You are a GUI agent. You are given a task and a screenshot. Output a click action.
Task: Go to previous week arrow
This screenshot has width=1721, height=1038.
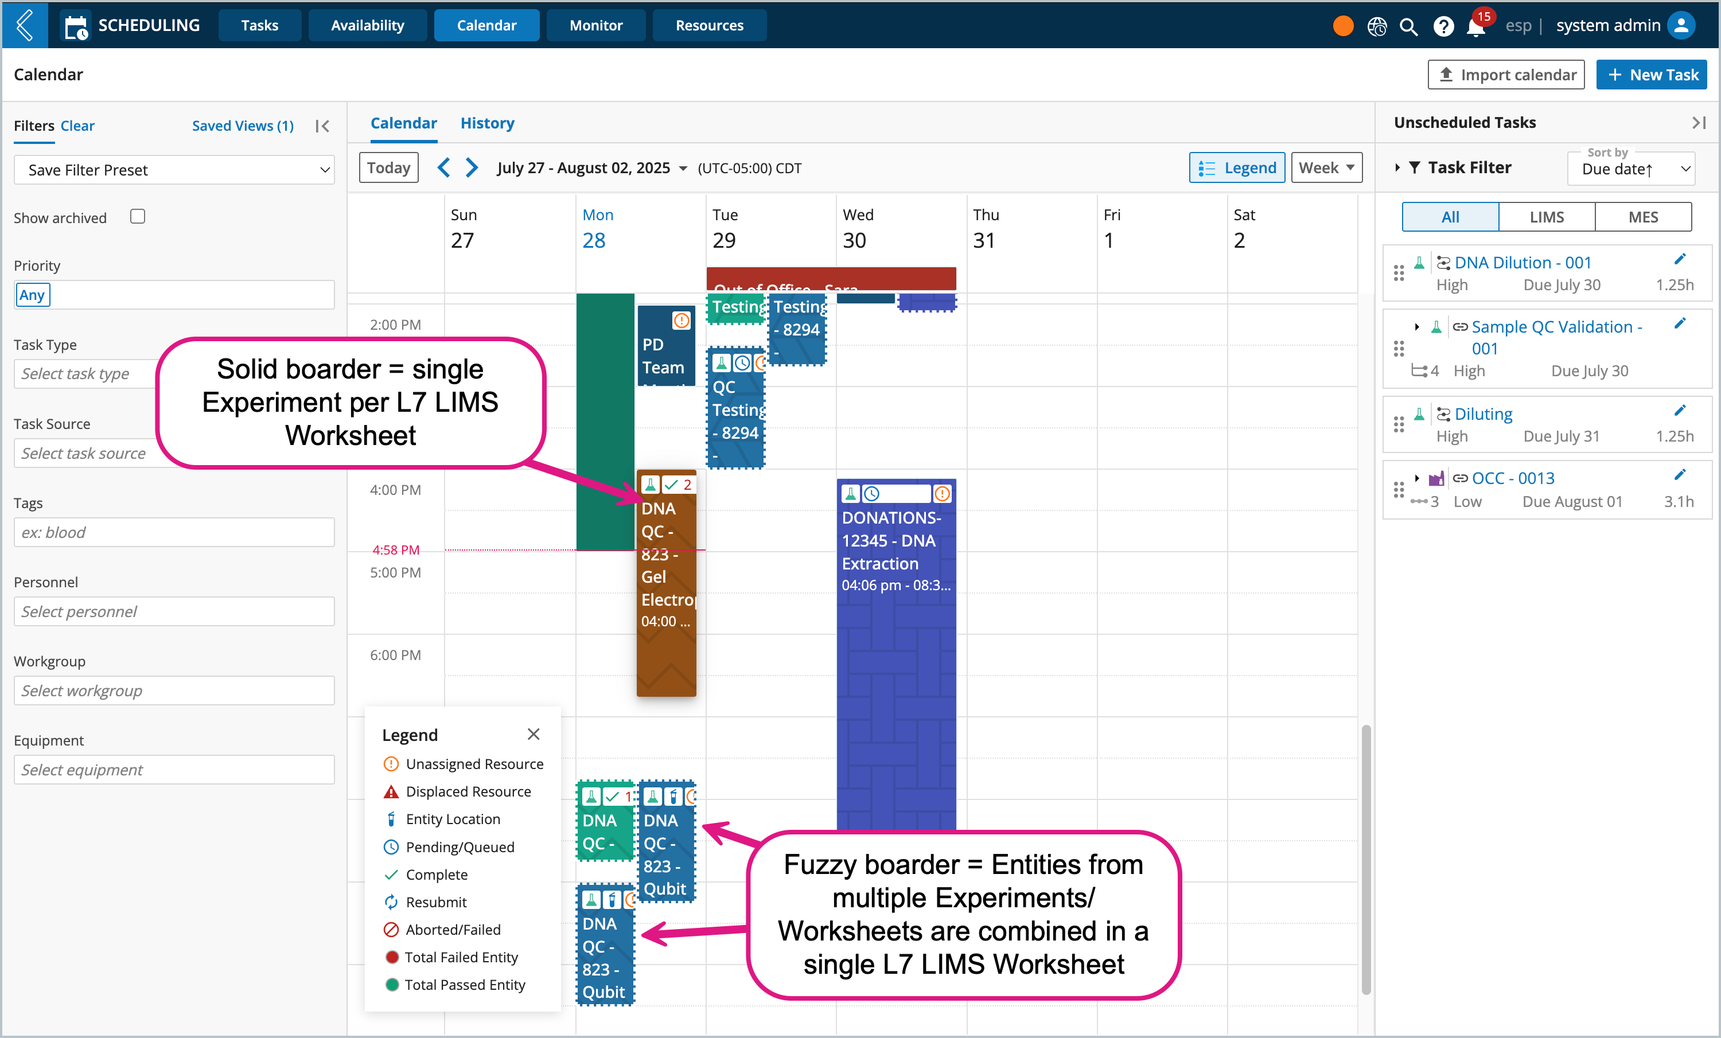point(443,167)
